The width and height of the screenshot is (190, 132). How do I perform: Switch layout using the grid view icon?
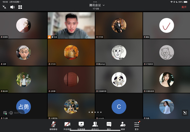(20, 7)
